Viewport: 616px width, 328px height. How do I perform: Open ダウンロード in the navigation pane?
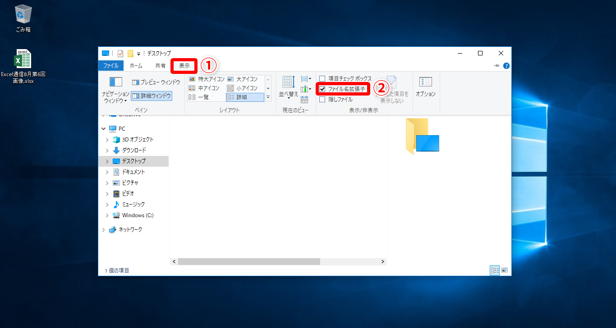point(129,150)
